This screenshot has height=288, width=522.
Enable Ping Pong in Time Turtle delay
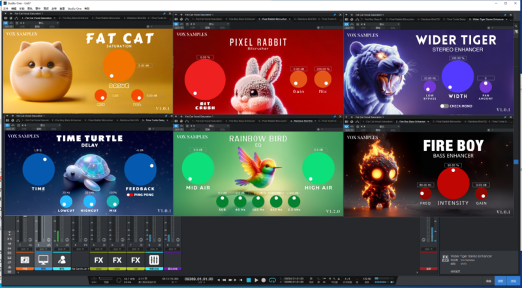(130, 195)
